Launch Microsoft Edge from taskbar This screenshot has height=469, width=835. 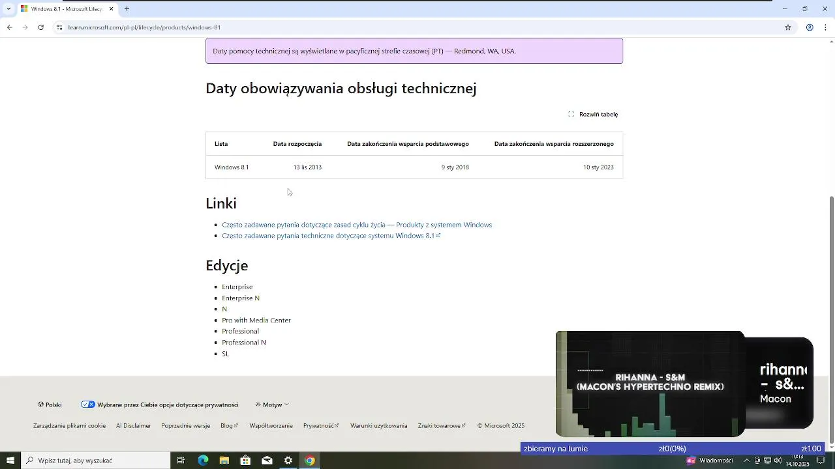coord(203,461)
